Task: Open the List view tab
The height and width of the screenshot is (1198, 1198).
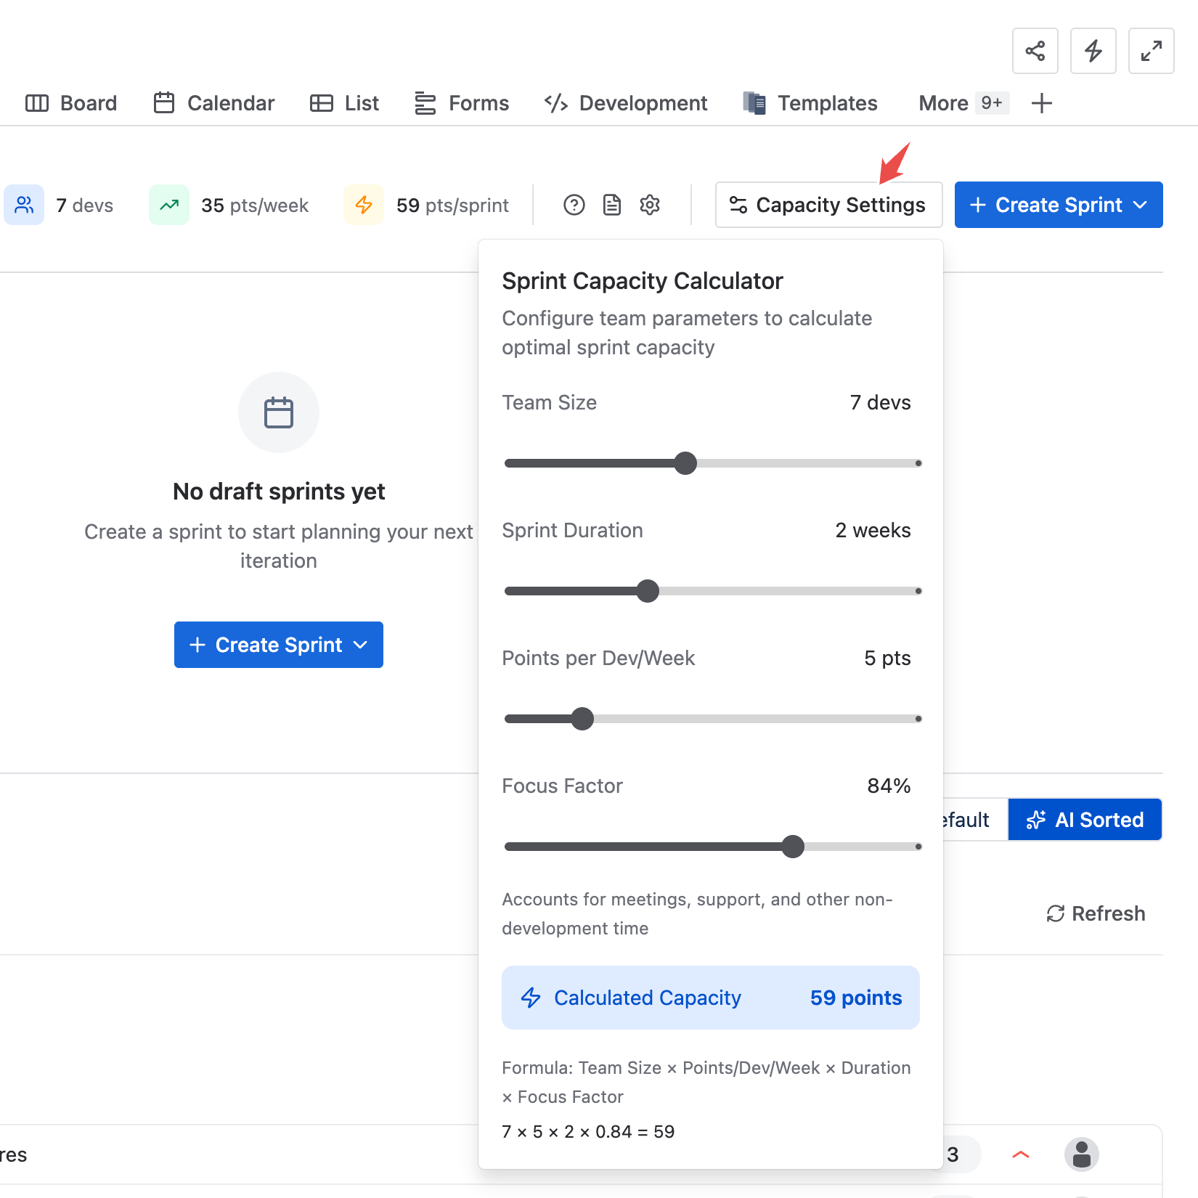Action: (x=344, y=103)
